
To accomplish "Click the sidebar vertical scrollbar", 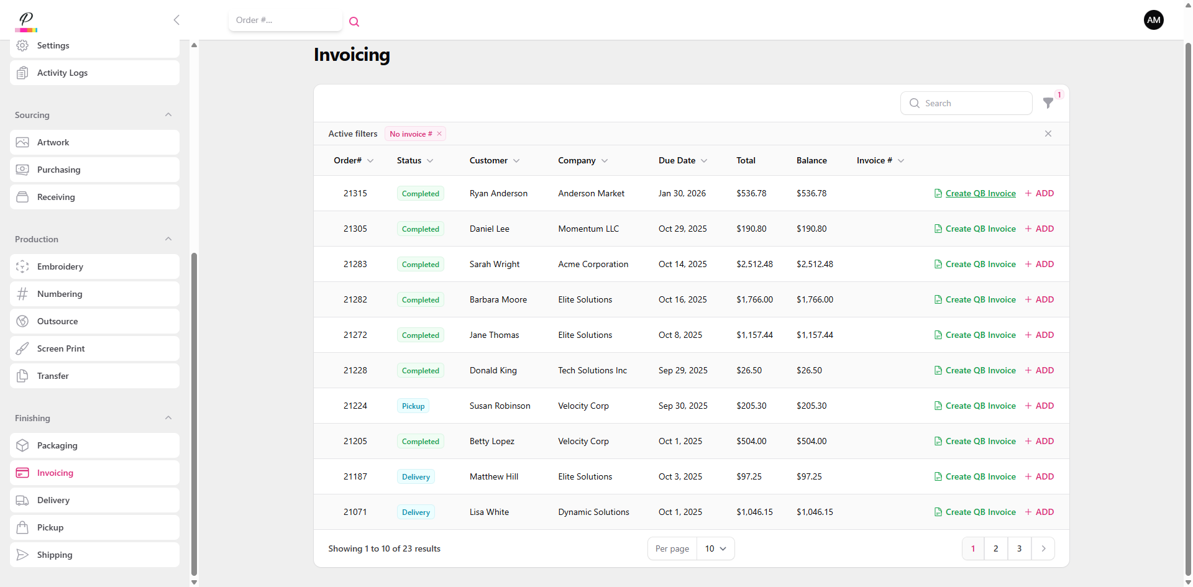I will tap(194, 410).
